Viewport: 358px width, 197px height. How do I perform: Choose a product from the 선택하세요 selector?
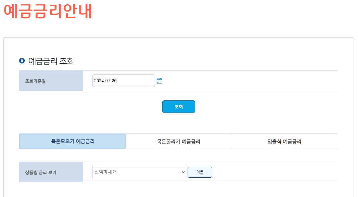tap(139, 172)
